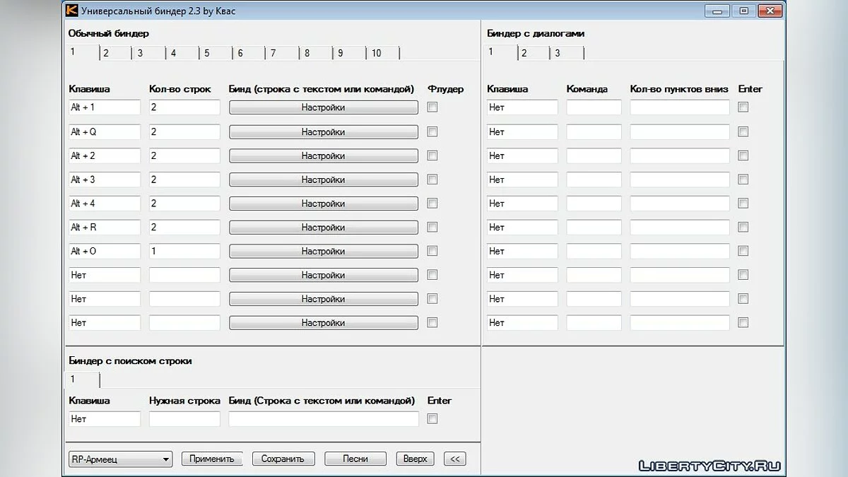Open Настройки for the Alt + R bind

click(x=323, y=228)
